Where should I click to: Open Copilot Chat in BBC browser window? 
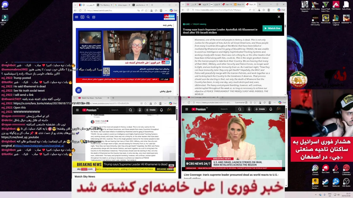coord(282,10)
